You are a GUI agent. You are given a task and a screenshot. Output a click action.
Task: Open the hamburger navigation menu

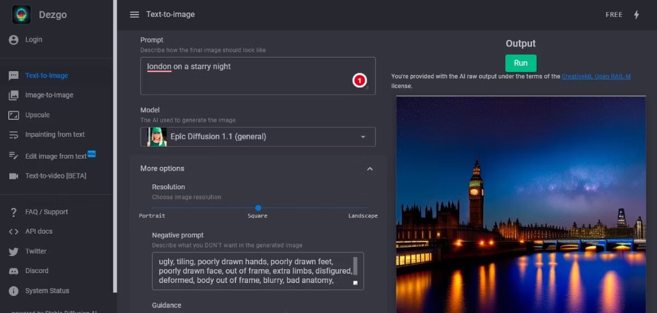click(x=134, y=15)
